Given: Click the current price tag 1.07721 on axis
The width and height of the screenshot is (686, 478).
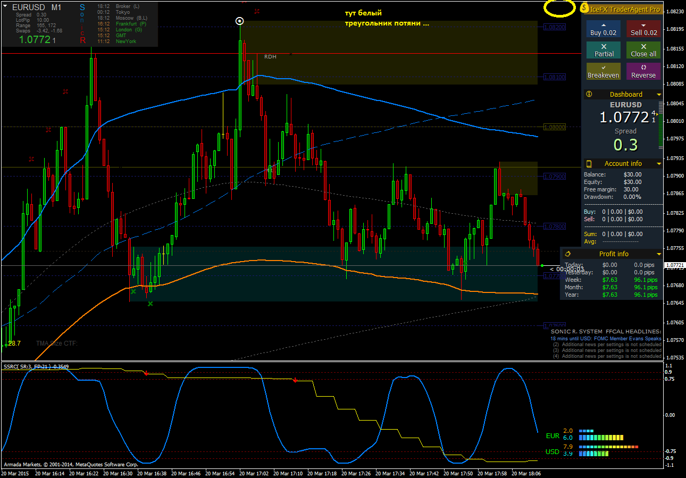Looking at the screenshot, I should click(674, 265).
